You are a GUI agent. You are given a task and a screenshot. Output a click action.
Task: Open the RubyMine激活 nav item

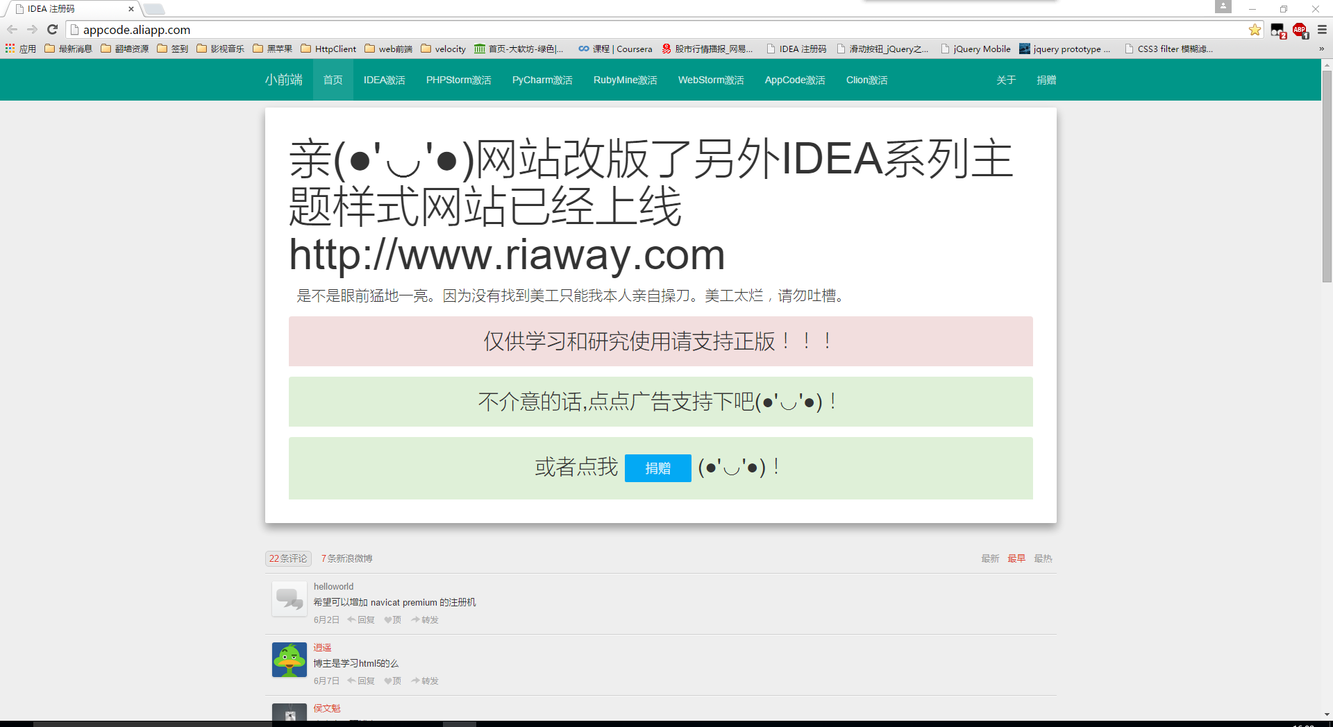coord(625,80)
